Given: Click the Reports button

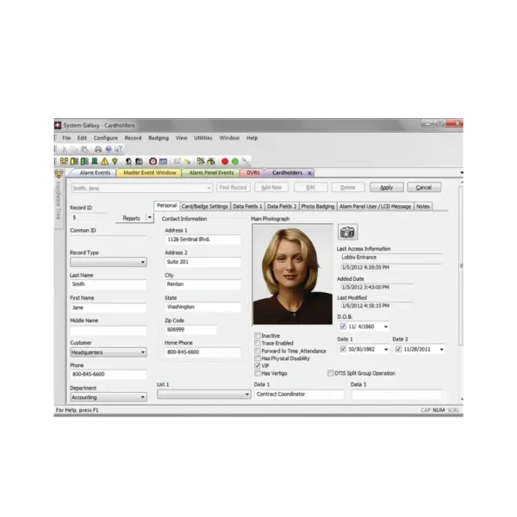Looking at the screenshot, I should pyautogui.click(x=131, y=218).
